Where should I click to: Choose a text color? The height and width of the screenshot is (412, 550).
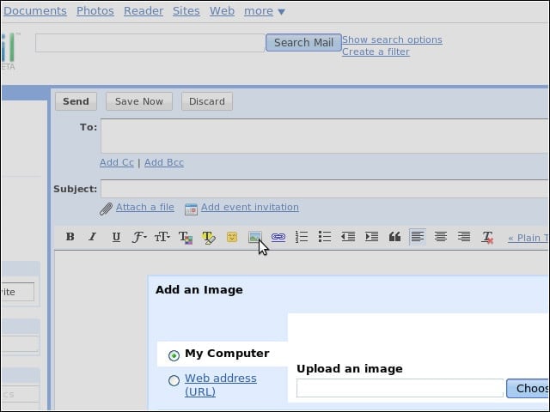(x=186, y=237)
